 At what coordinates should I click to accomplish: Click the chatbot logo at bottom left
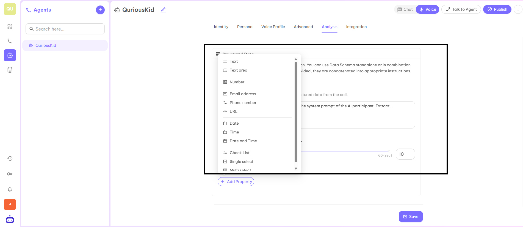[x=10, y=219]
